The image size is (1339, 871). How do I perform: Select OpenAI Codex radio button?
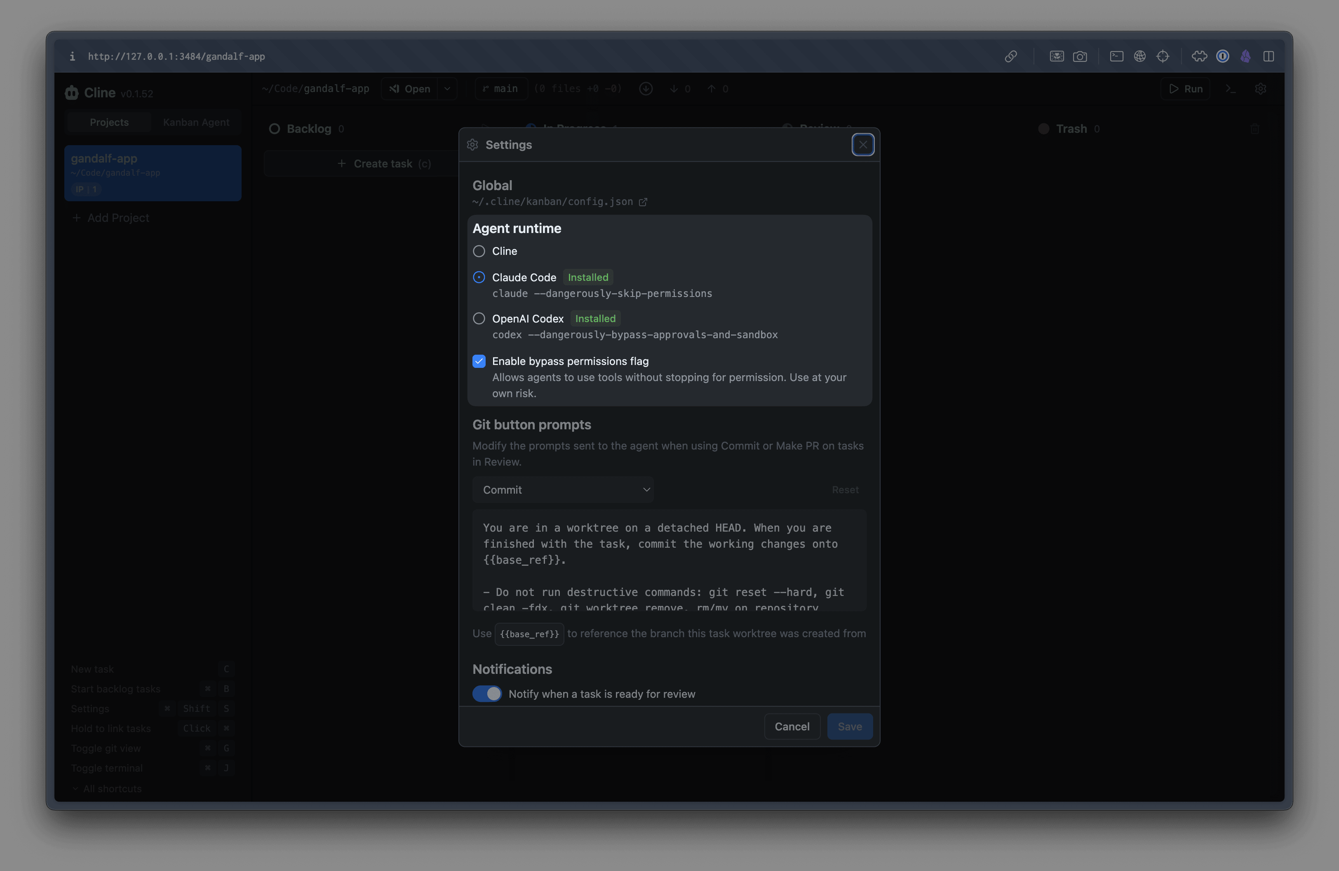tap(479, 318)
